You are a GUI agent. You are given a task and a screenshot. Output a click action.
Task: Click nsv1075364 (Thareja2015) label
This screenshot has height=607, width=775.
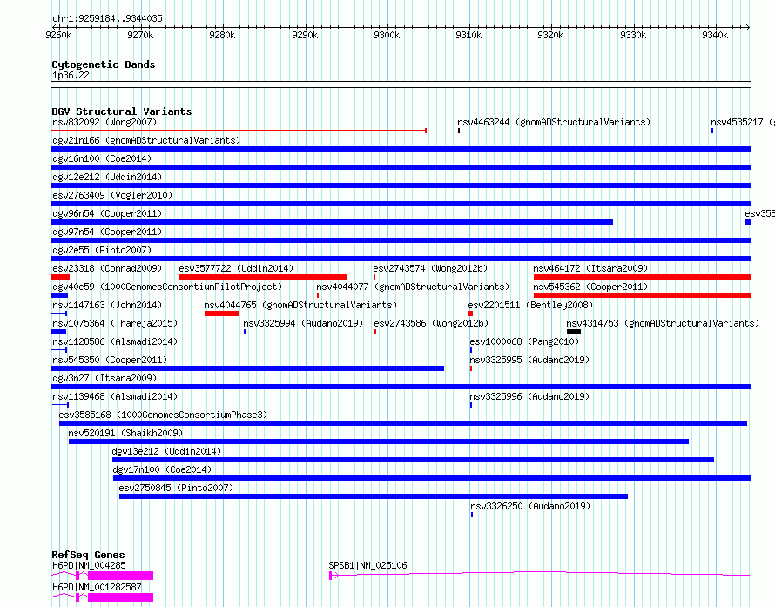coord(115,323)
